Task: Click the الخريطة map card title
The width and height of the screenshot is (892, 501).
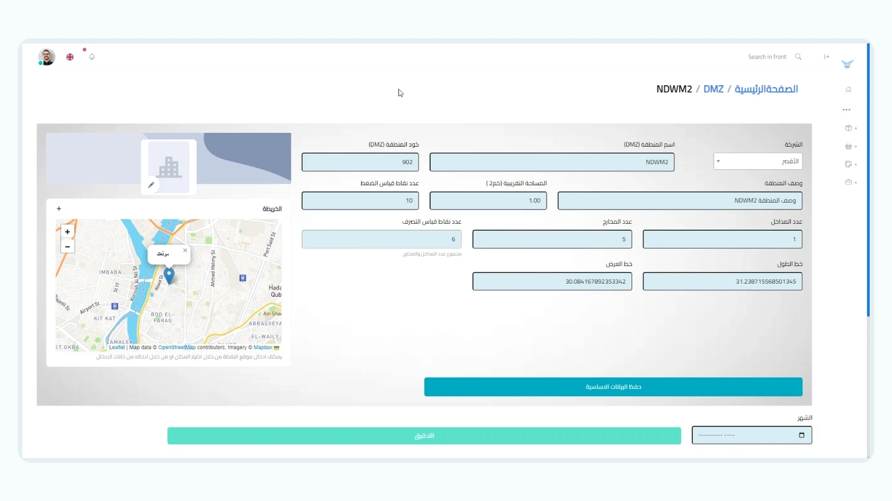Action: coord(272,209)
